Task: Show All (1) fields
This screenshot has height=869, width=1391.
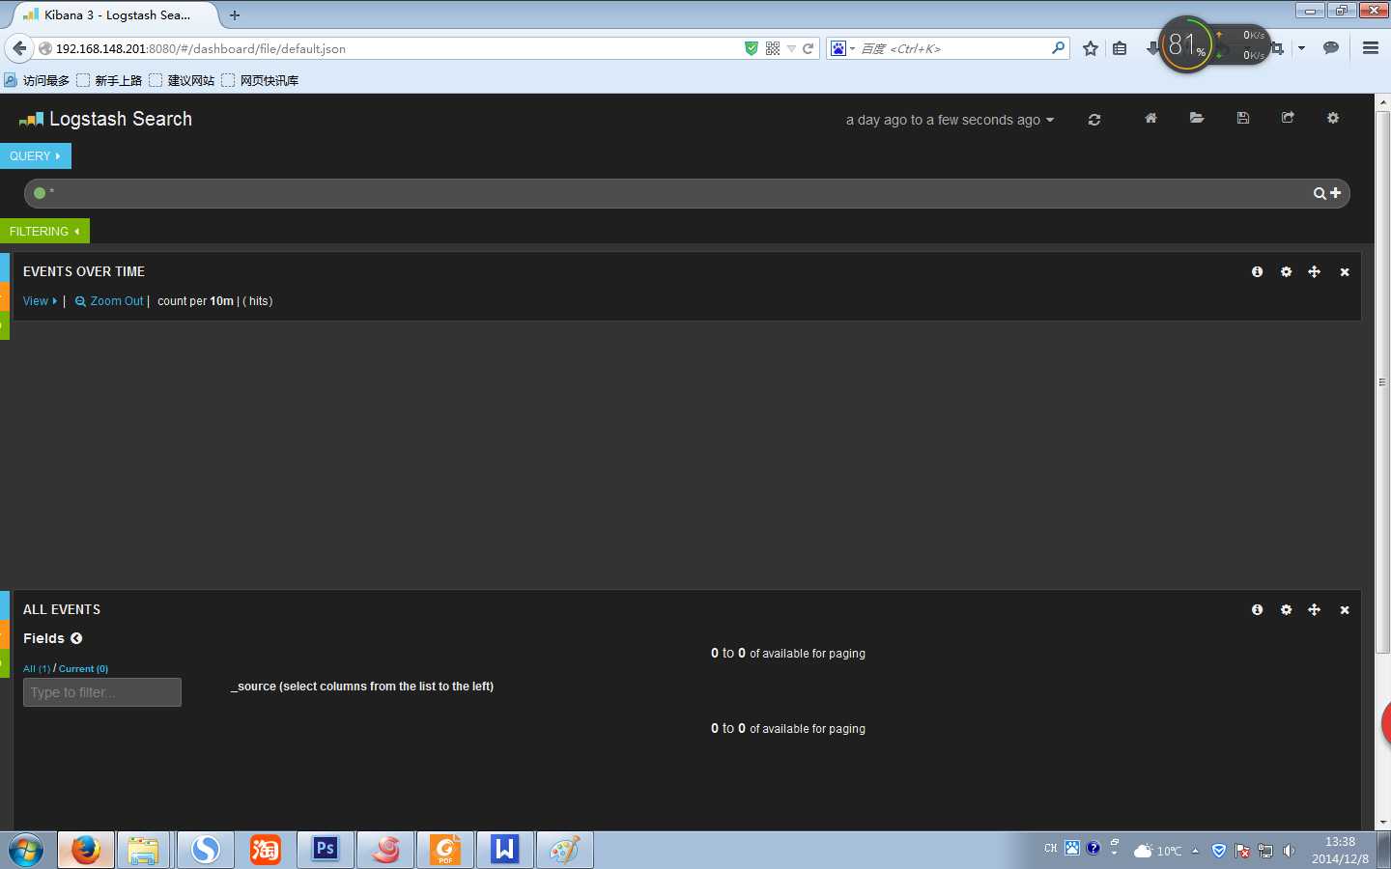Action: click(37, 668)
